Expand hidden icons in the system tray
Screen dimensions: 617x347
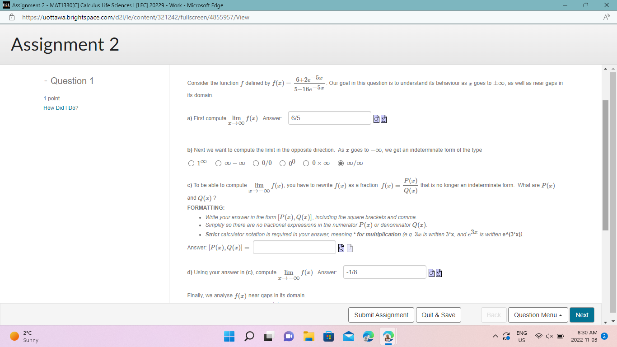tap(495, 336)
